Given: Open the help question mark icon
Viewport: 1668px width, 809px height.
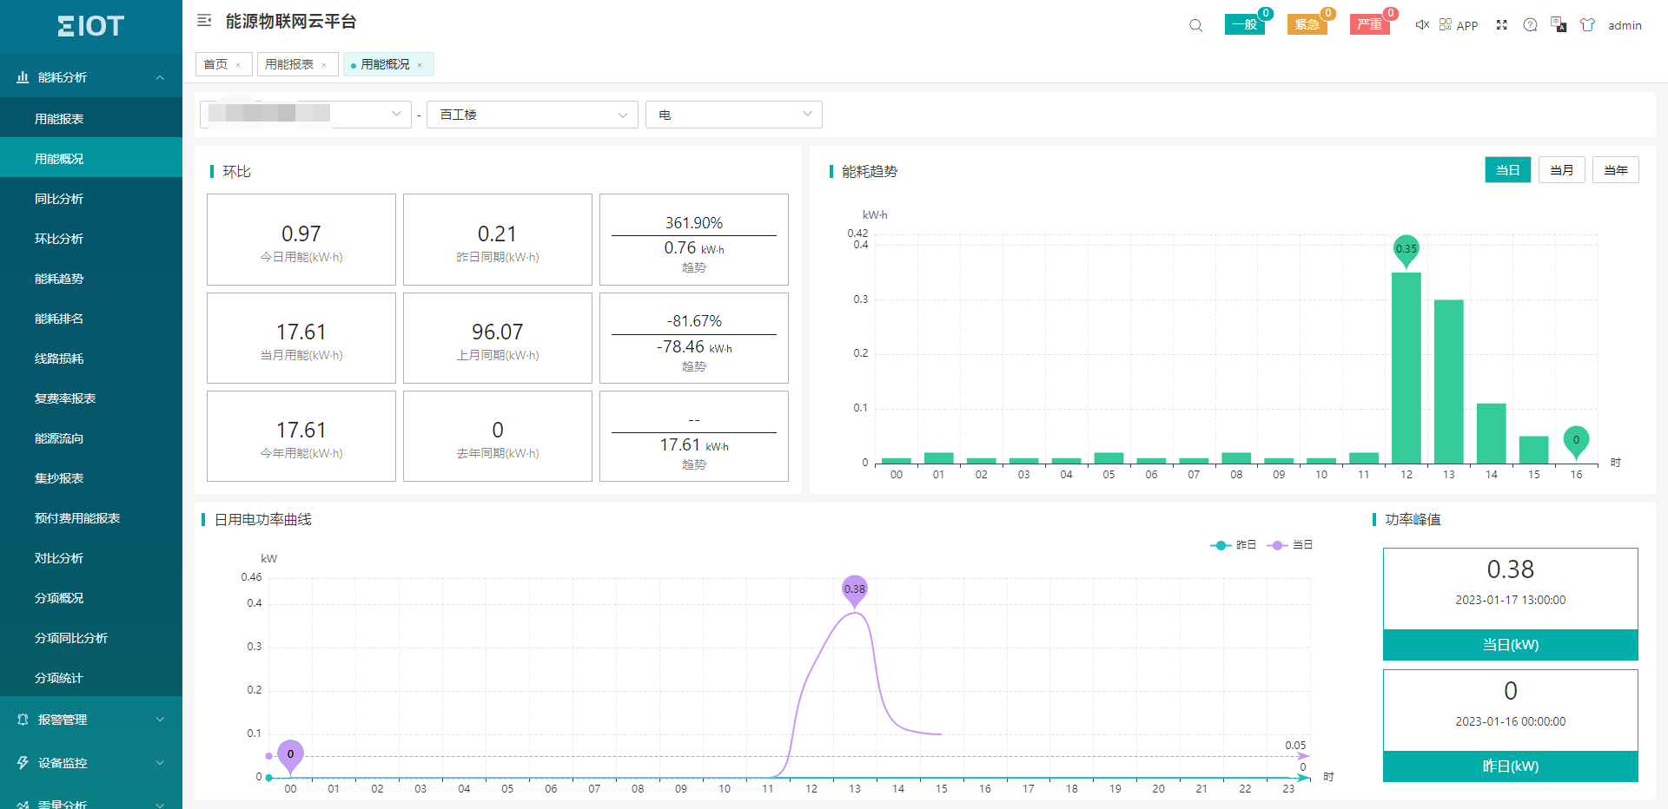Looking at the screenshot, I should (1530, 24).
